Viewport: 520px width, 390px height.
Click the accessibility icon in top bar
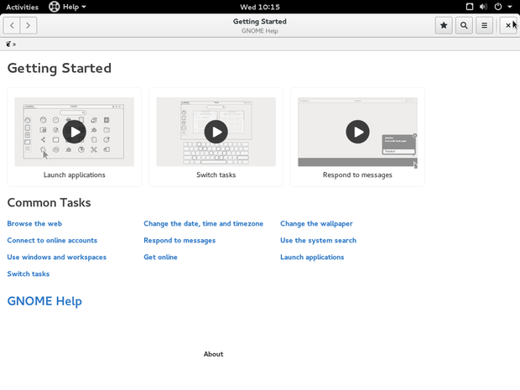(x=470, y=7)
